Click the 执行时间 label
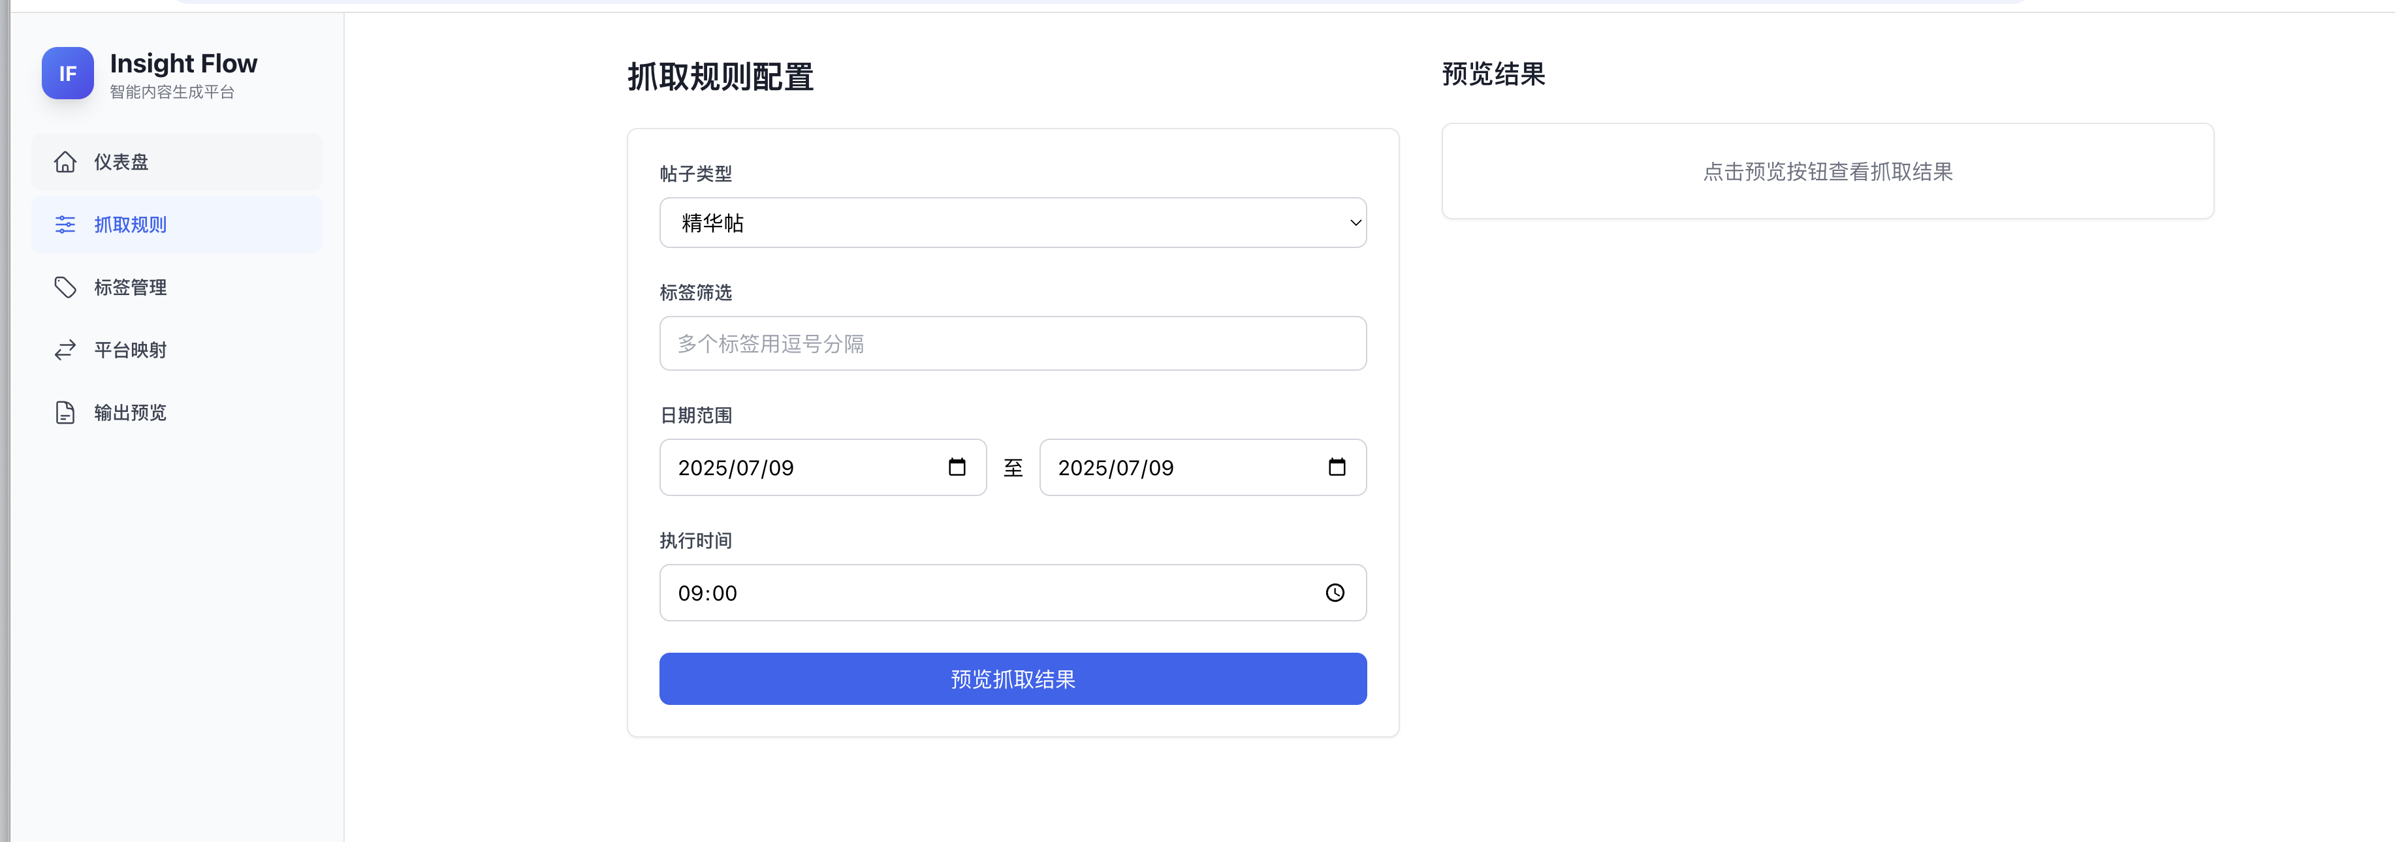This screenshot has height=842, width=2395. tap(695, 541)
